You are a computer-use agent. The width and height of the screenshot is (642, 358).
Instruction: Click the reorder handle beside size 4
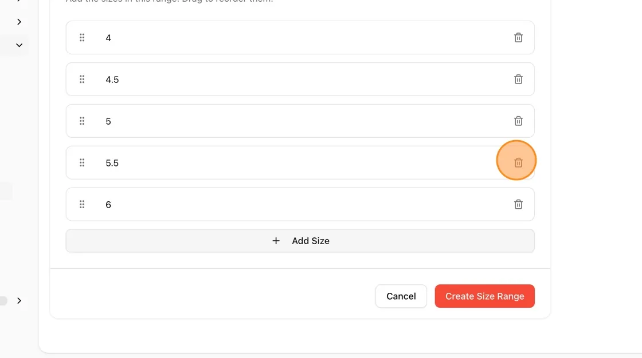82,38
